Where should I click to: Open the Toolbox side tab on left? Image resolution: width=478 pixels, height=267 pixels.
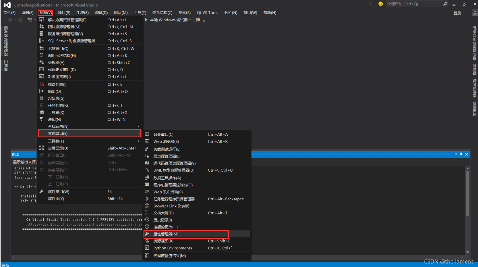point(6,66)
